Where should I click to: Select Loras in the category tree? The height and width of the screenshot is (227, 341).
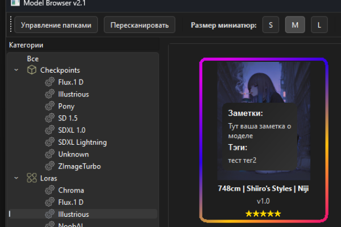pyautogui.click(x=48, y=178)
